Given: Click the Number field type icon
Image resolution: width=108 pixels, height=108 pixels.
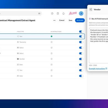Looking at the screenshot, I should [18, 59].
